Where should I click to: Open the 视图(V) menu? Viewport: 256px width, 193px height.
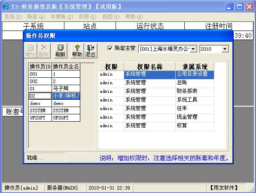pyautogui.click(x=111, y=17)
